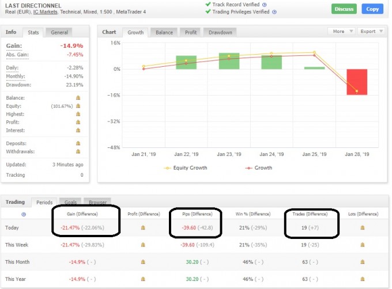Click the lock icon next to Interest
The height and width of the screenshot is (289, 392).
[78, 130]
